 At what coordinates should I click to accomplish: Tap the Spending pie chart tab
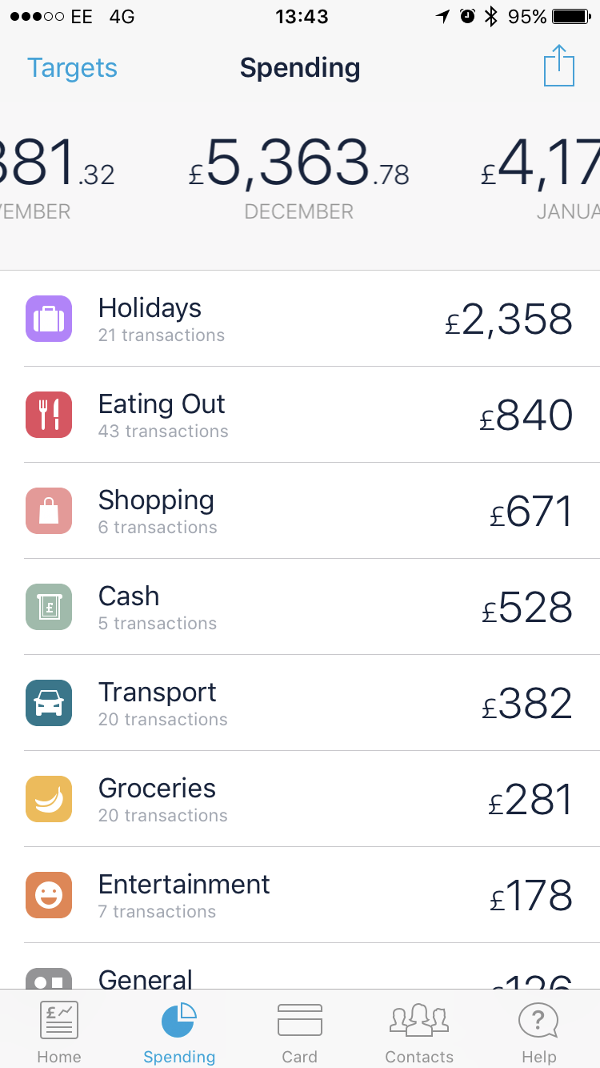coord(179,1031)
